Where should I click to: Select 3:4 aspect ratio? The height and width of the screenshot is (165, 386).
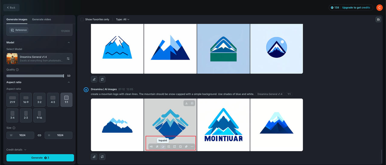pyautogui.click(x=12, y=115)
